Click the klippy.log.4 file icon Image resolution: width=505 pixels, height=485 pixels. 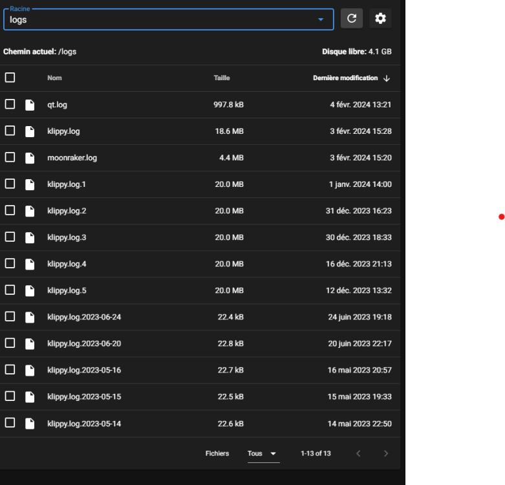tap(30, 264)
